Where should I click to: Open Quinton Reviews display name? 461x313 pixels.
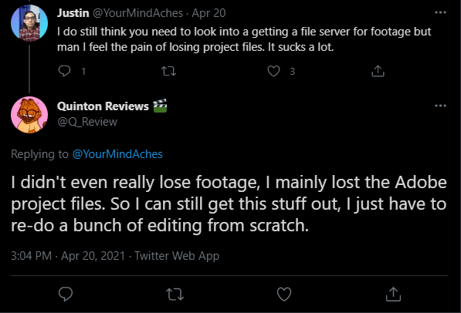point(103,106)
